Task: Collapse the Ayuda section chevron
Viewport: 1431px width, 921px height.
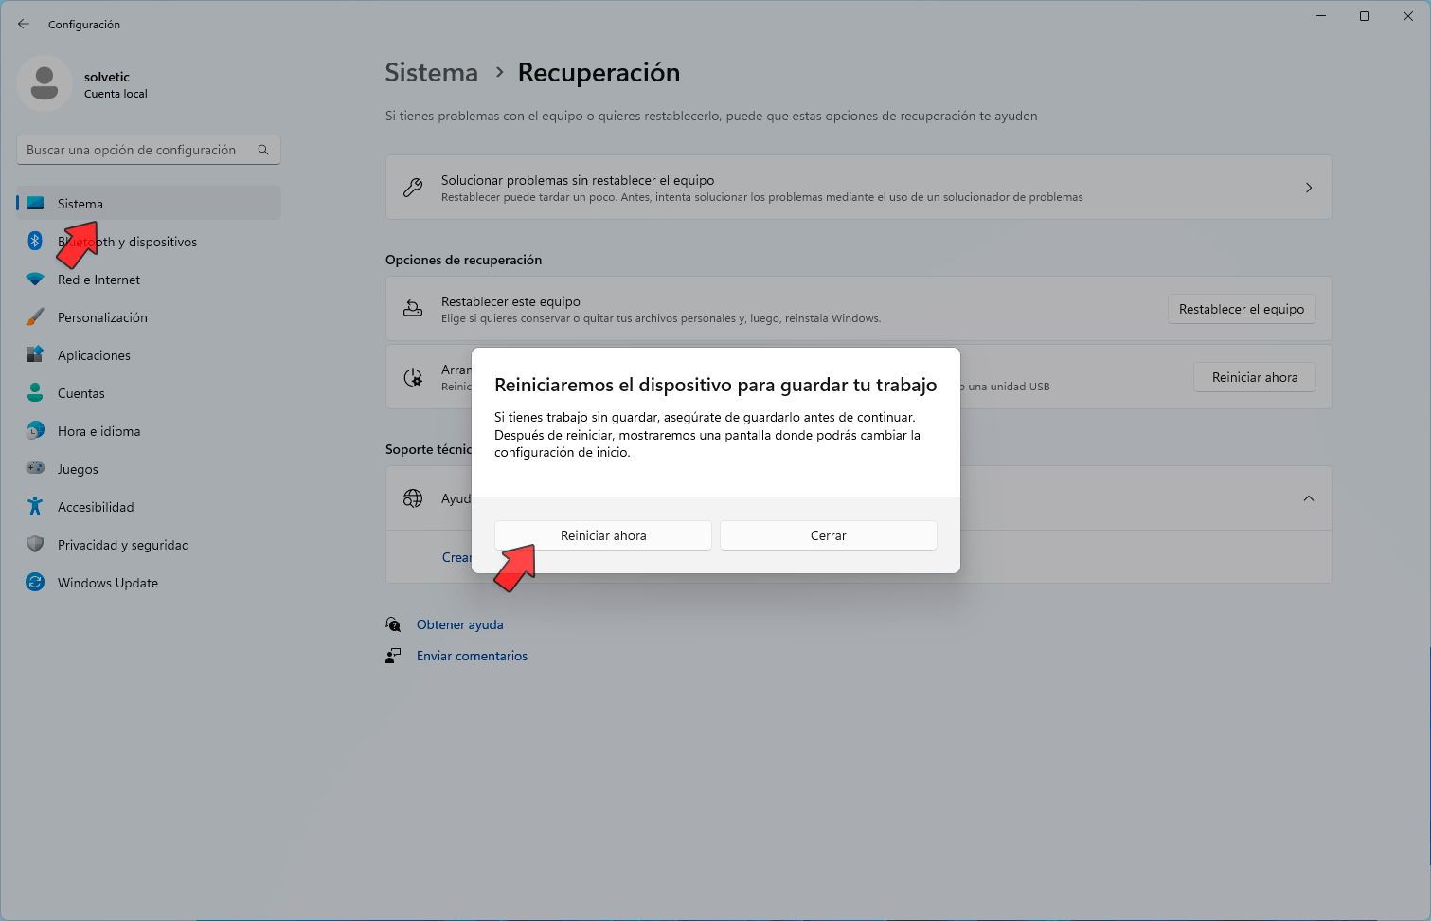Action: click(x=1309, y=497)
